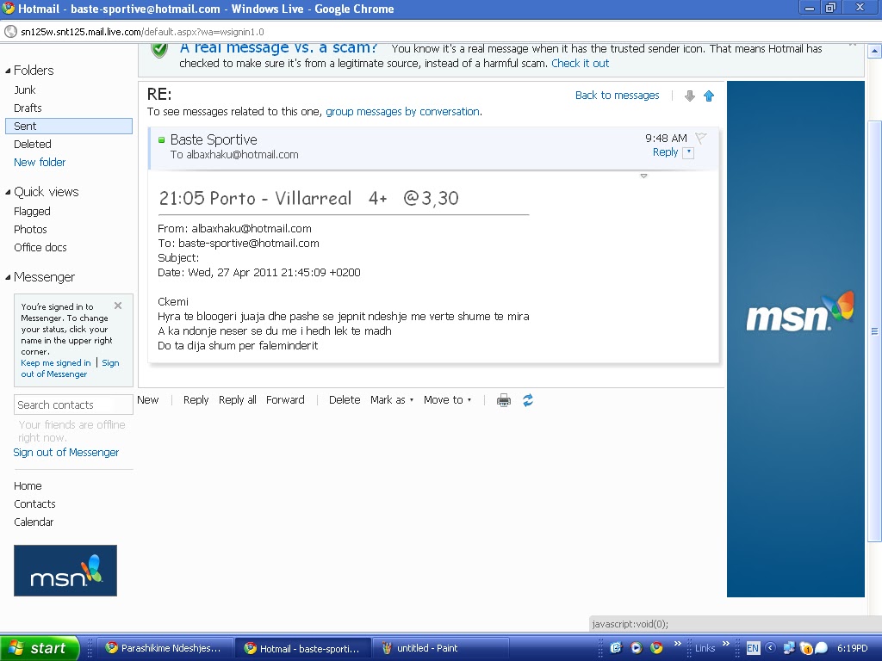Screen dimensions: 882x661
Task: Open Flagged quick view
Action: (32, 212)
